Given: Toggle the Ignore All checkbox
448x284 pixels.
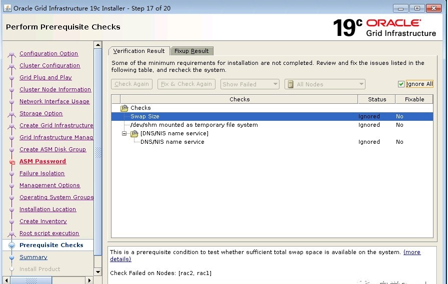Looking at the screenshot, I should pos(401,84).
